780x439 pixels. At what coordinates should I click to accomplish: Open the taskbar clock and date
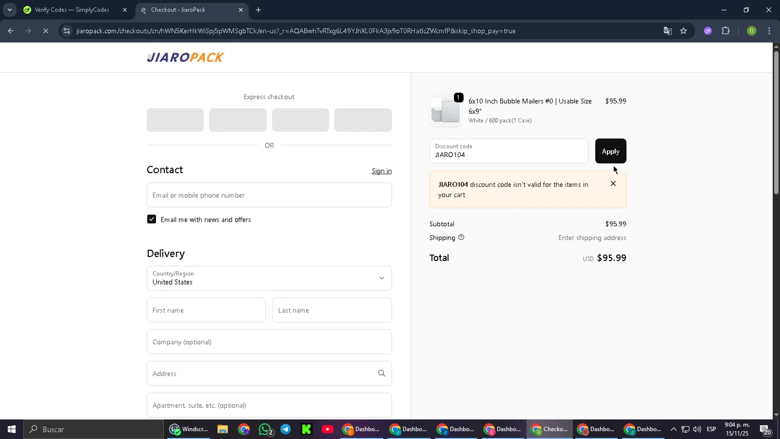click(737, 429)
